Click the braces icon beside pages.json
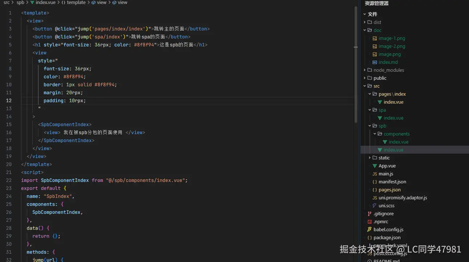This screenshot has width=469, height=262. point(375,190)
